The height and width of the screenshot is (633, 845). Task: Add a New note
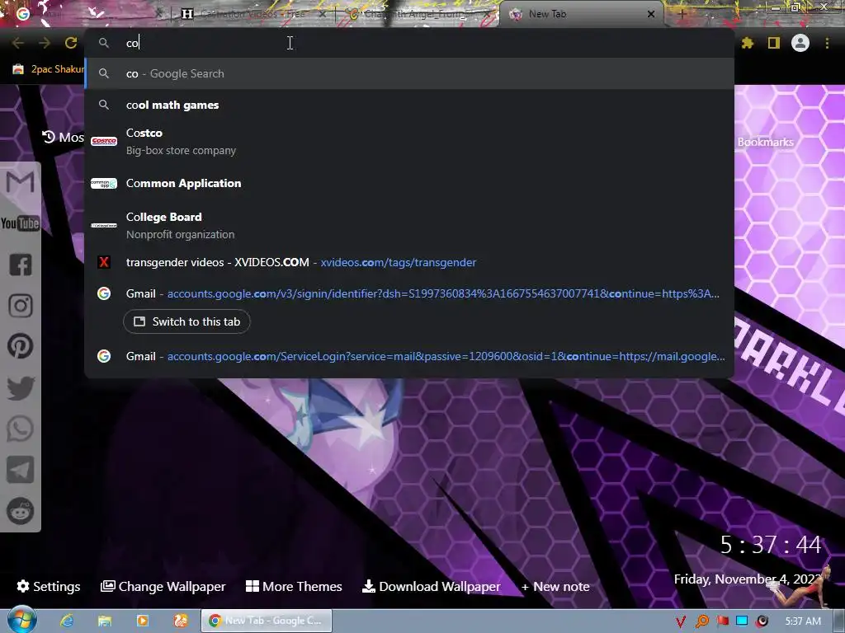click(x=555, y=587)
